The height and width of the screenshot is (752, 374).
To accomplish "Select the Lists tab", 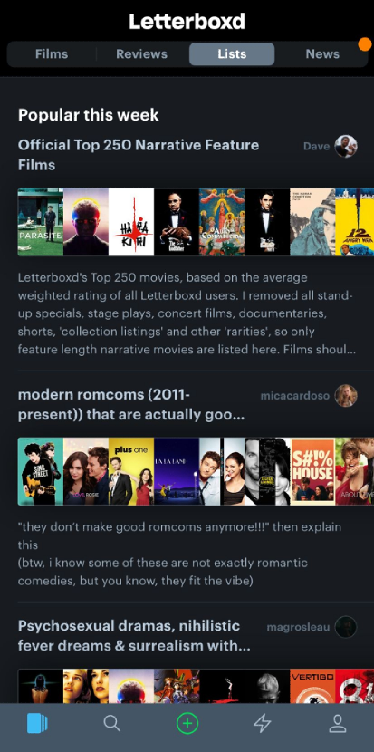I will (232, 54).
